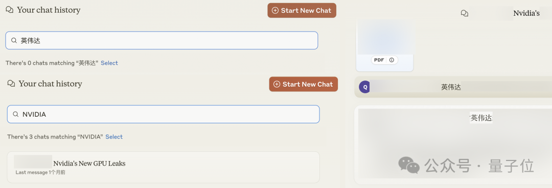This screenshot has height=188, width=552.
Task: Open the Nvidia's New GPU Leaks chat
Action: [x=164, y=167]
